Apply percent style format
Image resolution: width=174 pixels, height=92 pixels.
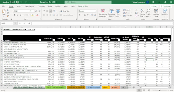pos(85,15)
